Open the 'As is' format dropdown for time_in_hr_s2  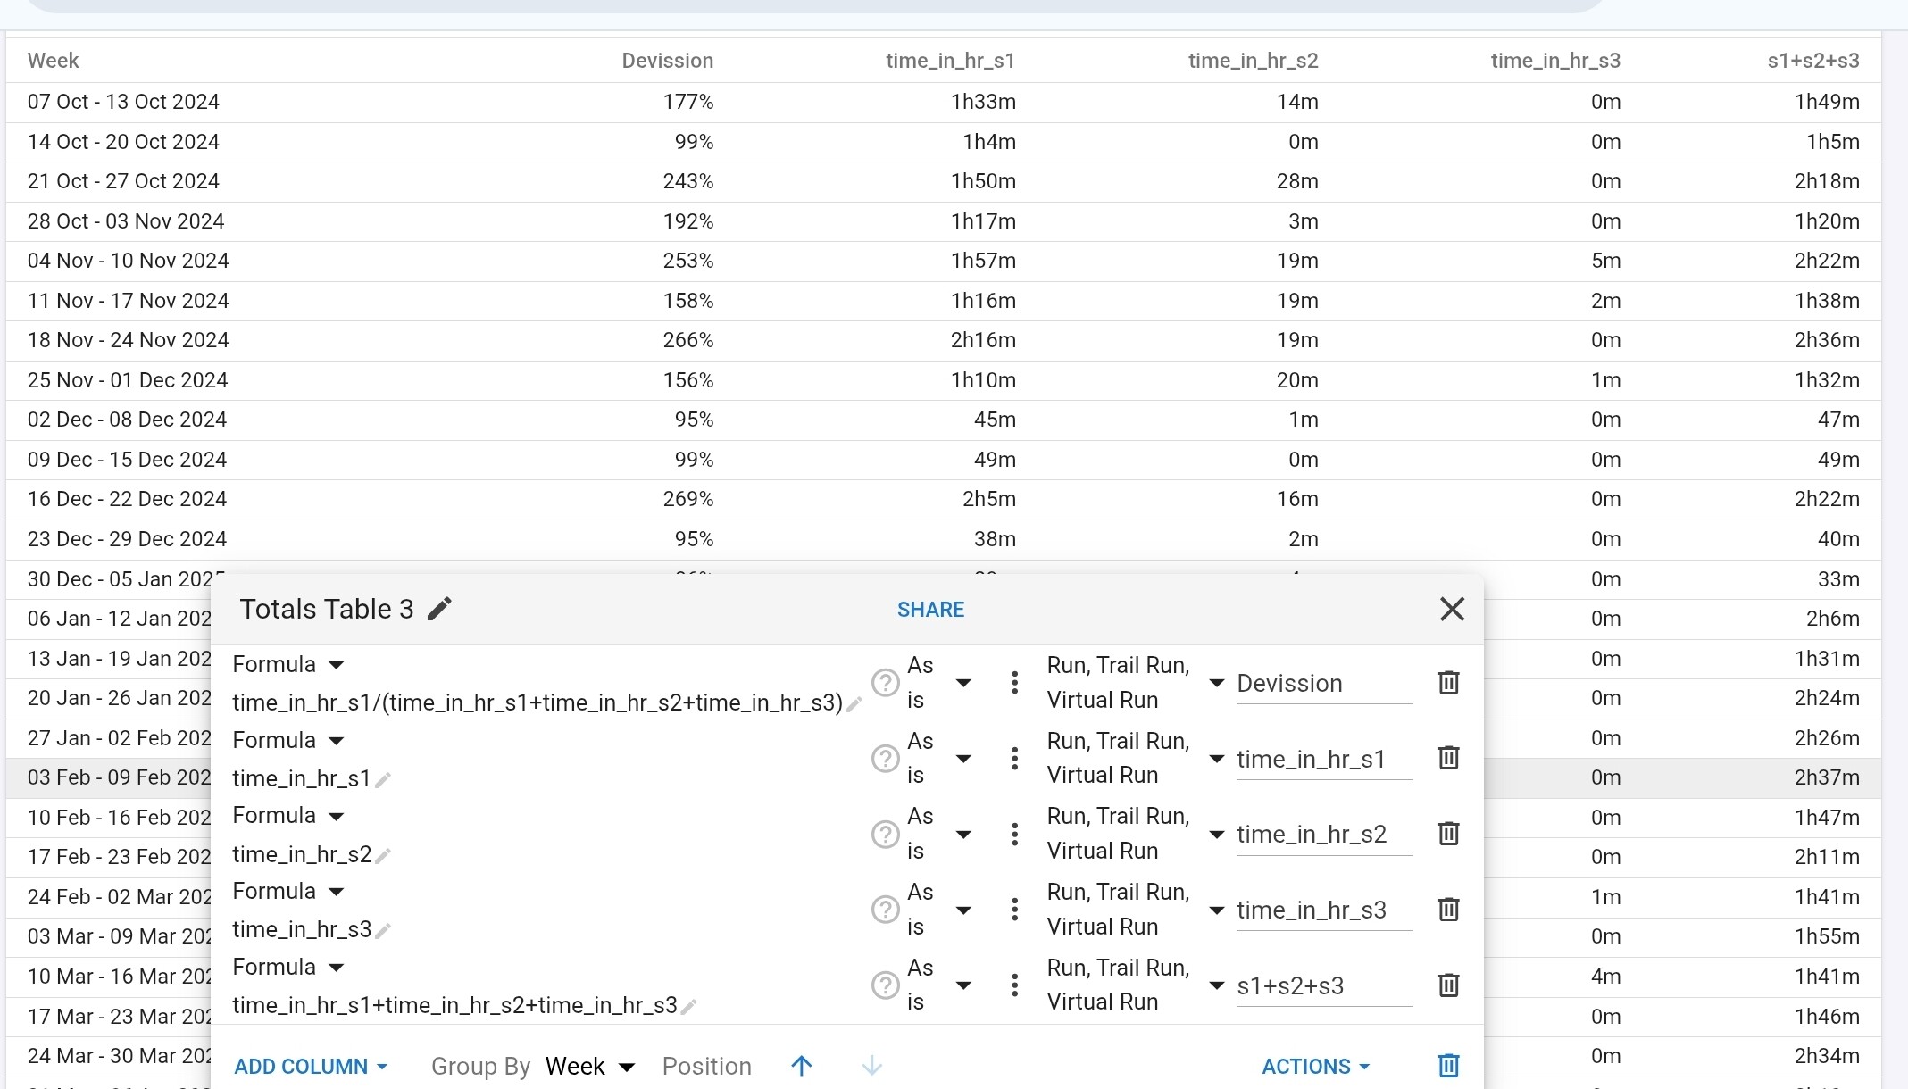962,835
